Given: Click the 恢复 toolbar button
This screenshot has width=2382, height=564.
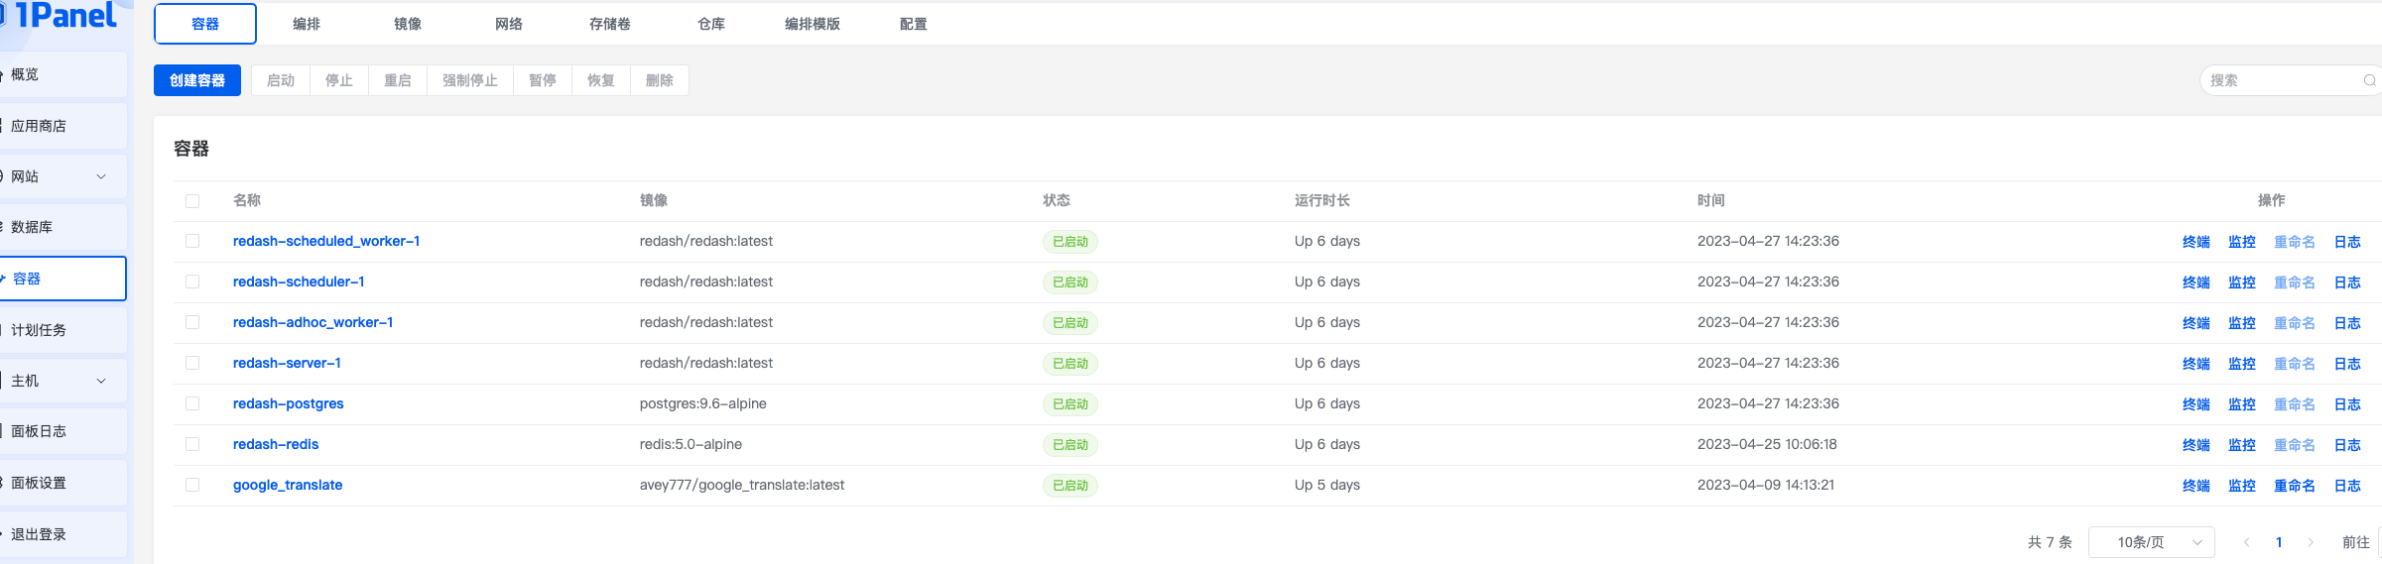Looking at the screenshot, I should [x=601, y=80].
